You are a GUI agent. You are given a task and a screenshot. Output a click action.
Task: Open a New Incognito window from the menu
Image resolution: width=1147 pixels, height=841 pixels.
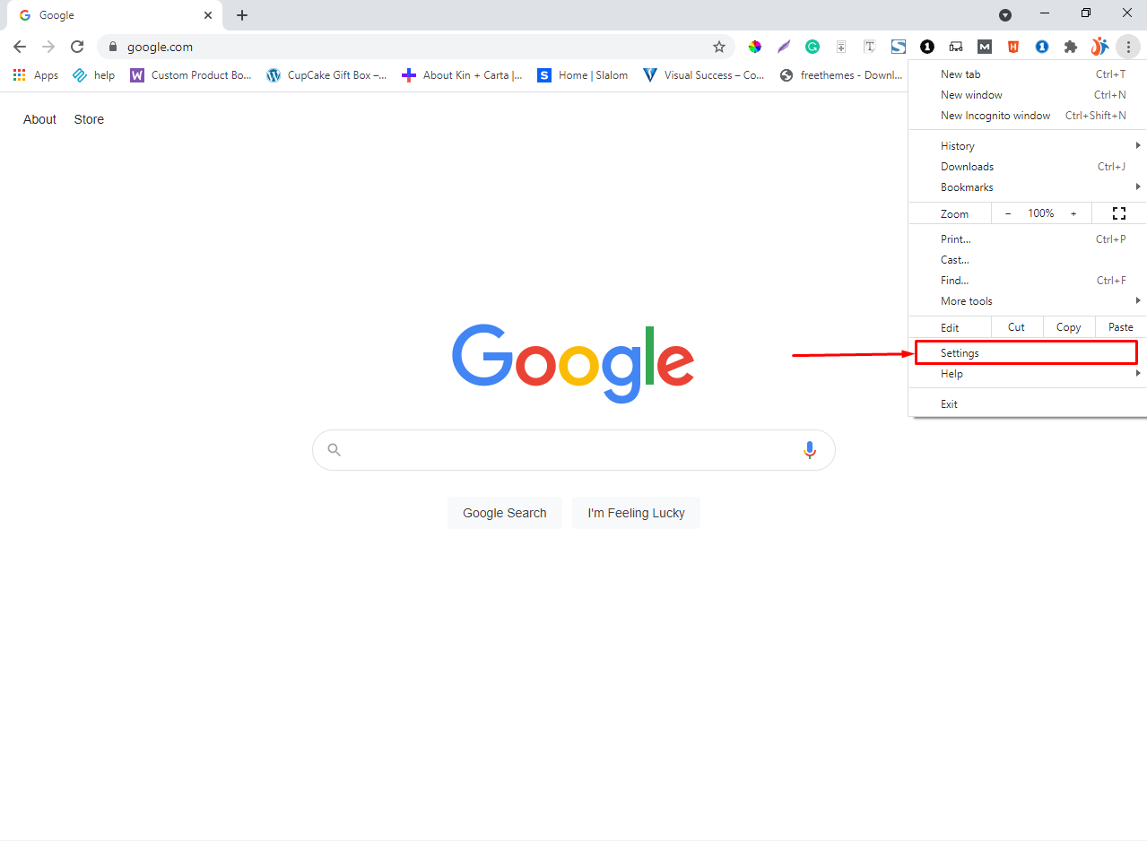click(x=995, y=115)
